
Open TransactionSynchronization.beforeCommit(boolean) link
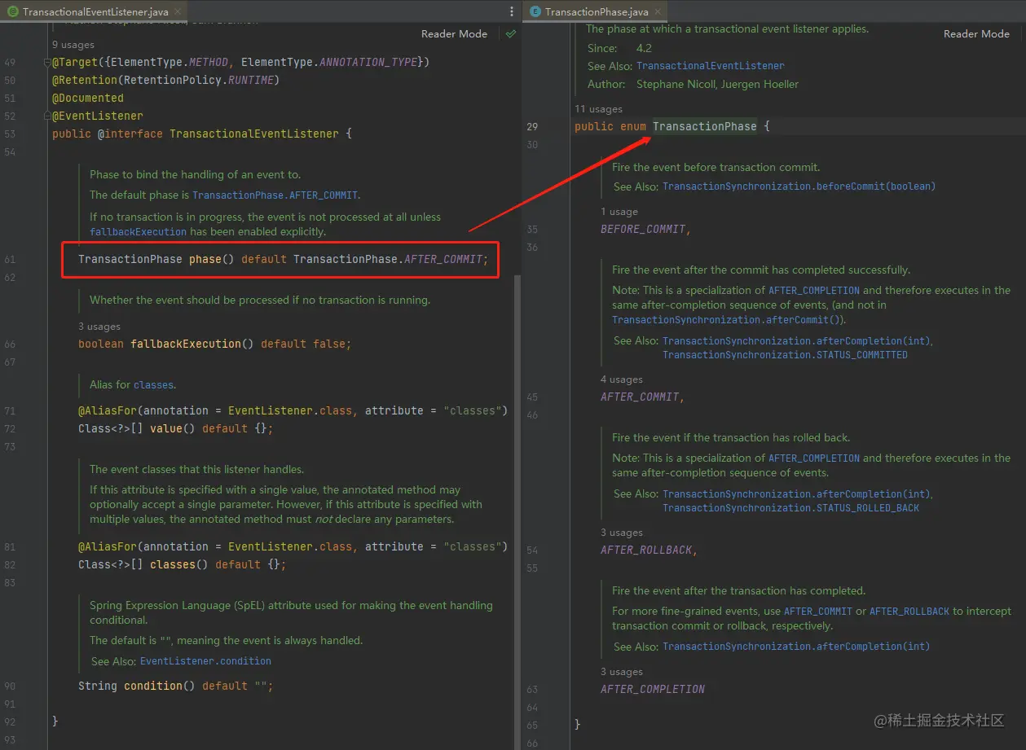click(799, 186)
